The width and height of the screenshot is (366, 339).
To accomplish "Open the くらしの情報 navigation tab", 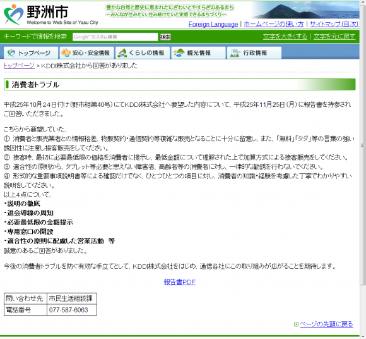I will pos(143,52).
